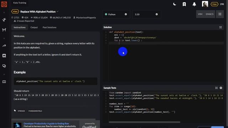Click the alphabet_position example code block
The height and width of the screenshot is (128, 228).
click(x=56, y=81)
